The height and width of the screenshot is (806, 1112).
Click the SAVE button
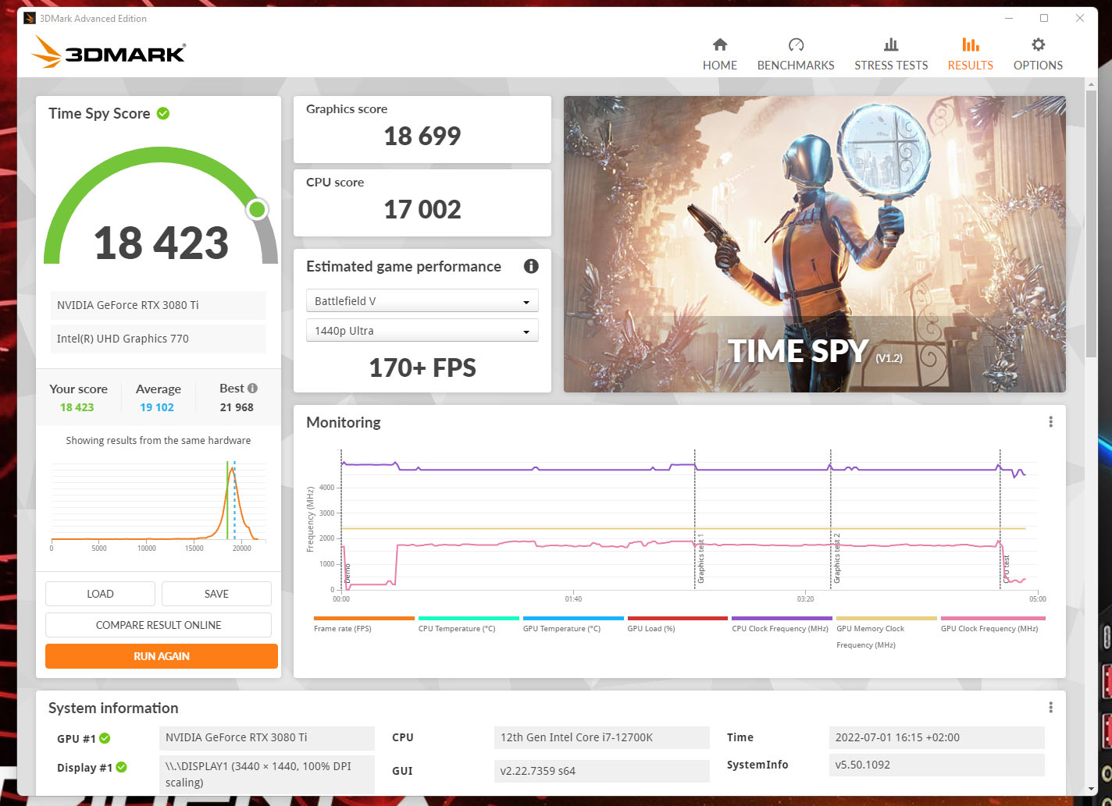[216, 594]
